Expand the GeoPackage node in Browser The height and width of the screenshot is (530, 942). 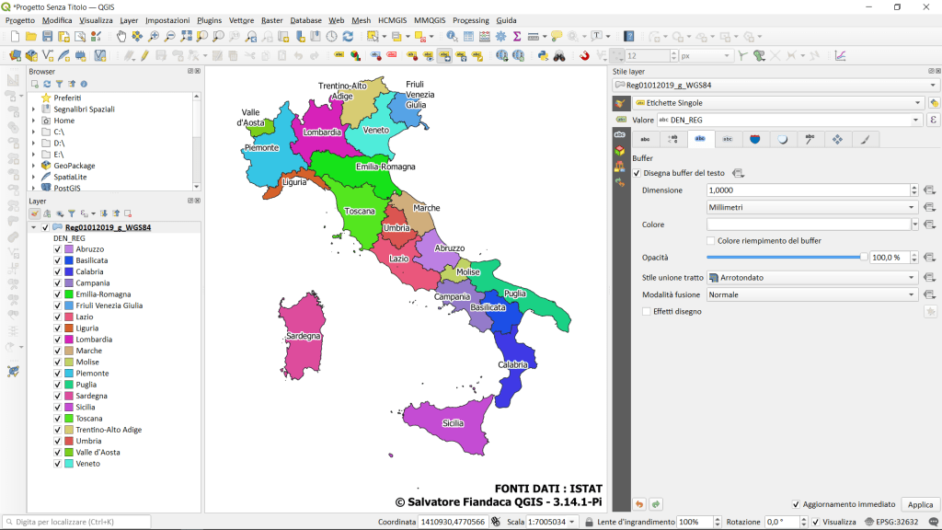click(x=33, y=166)
